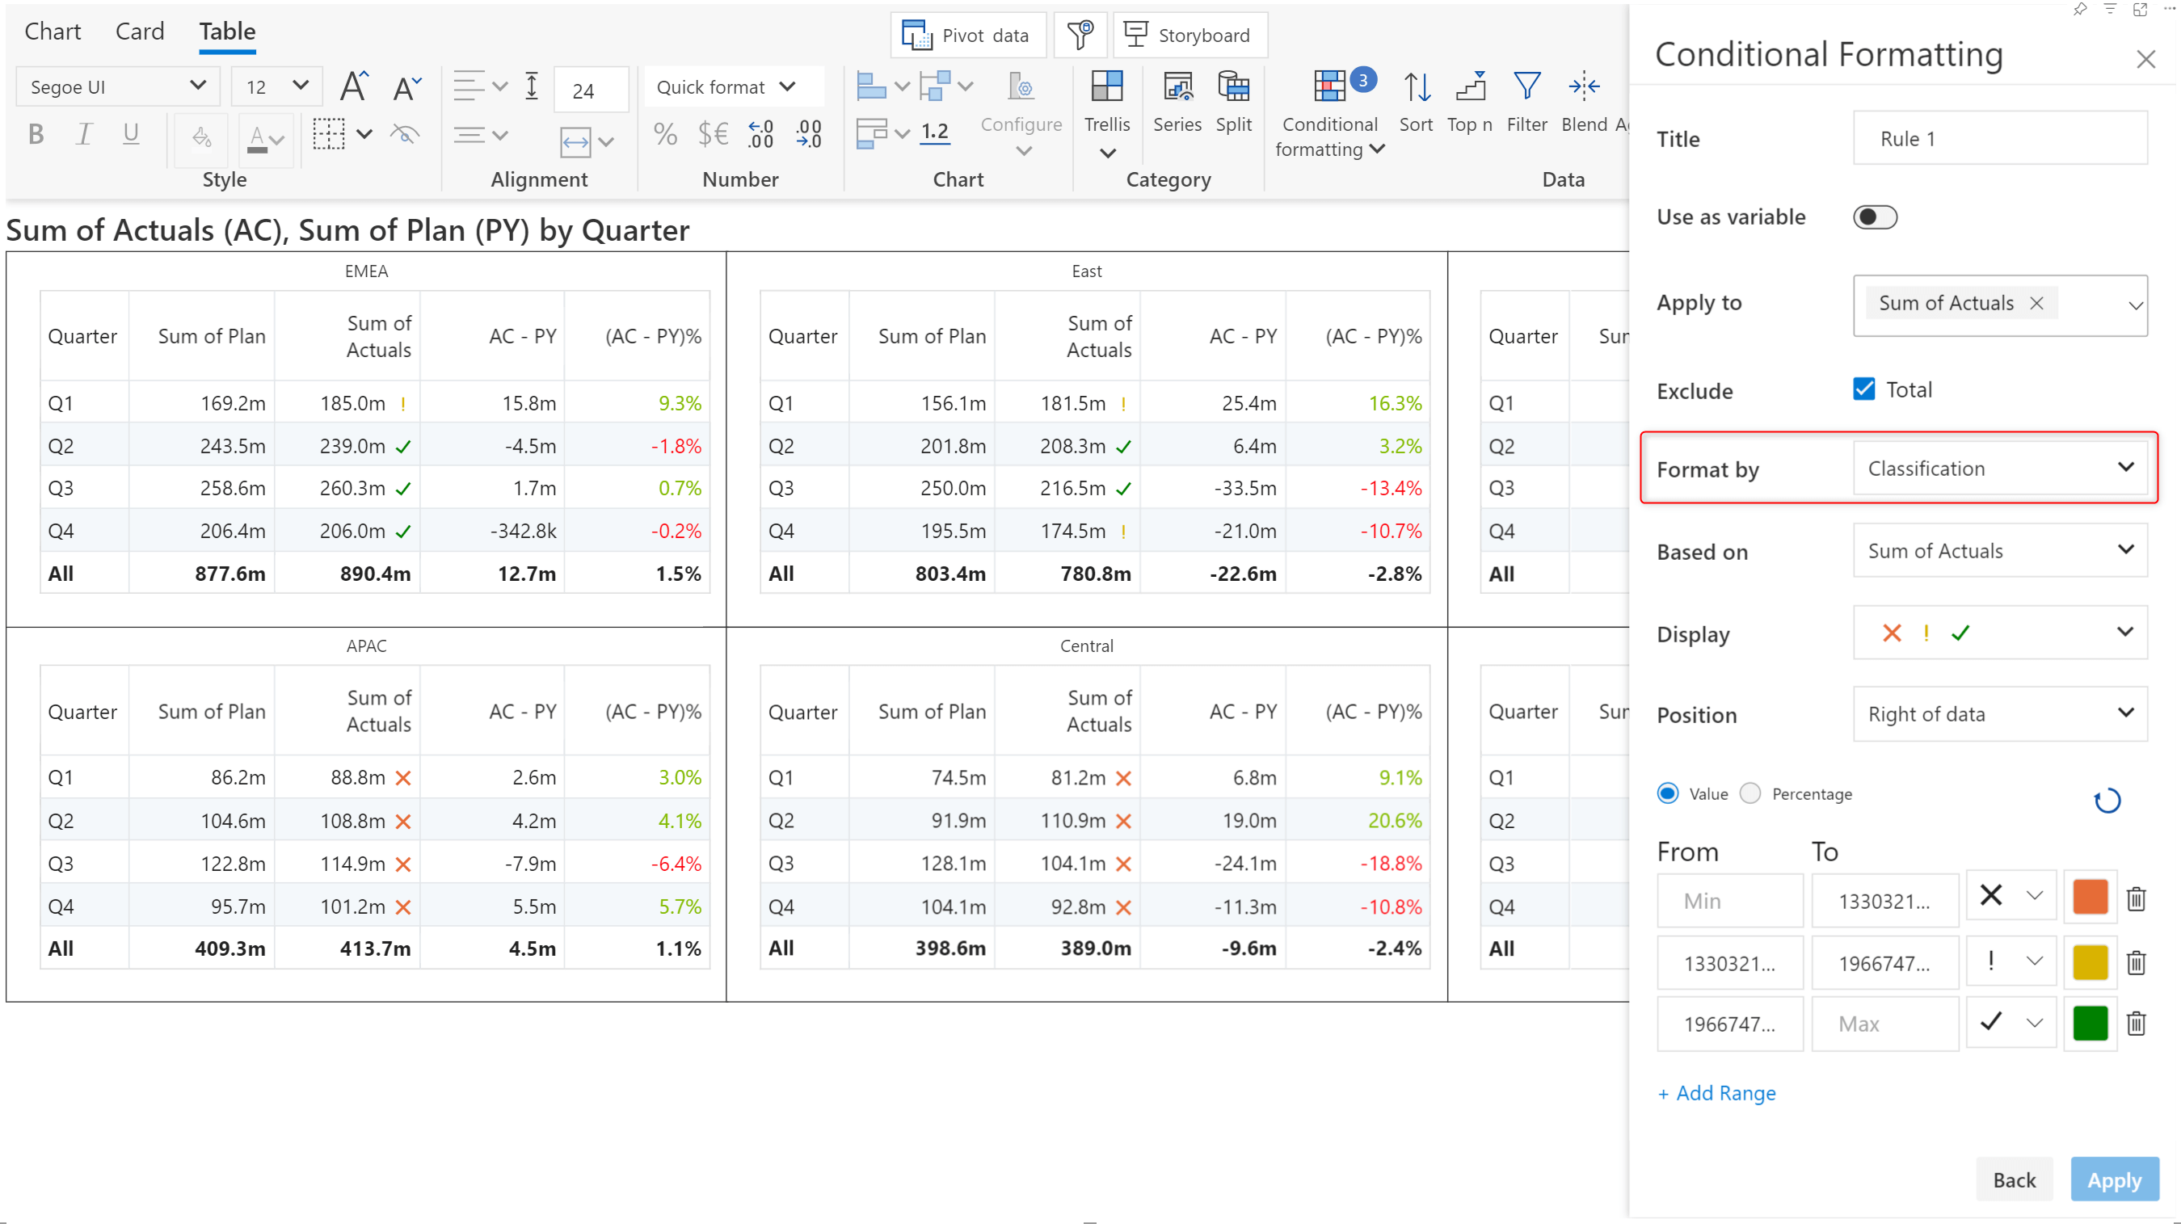The width and height of the screenshot is (2181, 1224).
Task: Click the Min From input field
Action: point(1729,901)
